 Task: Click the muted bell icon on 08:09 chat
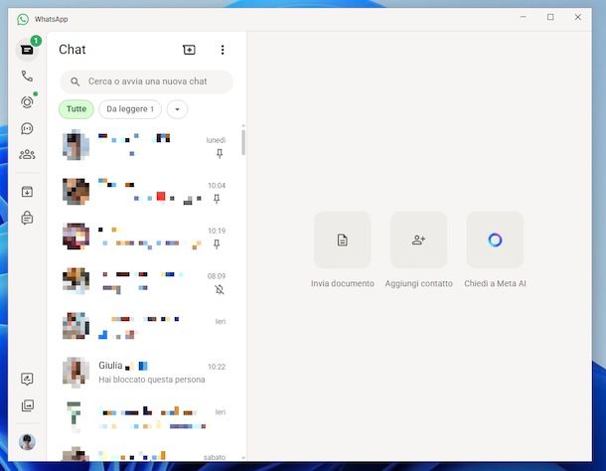tap(220, 289)
